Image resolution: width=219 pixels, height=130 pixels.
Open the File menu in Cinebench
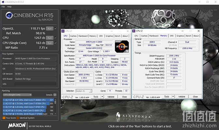pos(3,7)
